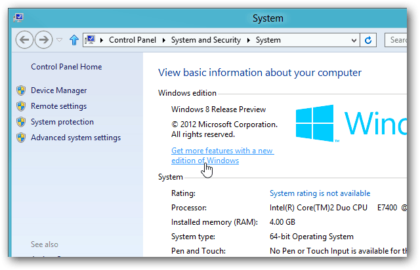Go up one level with the blue arrow
This screenshot has height=270, width=420.
74,40
